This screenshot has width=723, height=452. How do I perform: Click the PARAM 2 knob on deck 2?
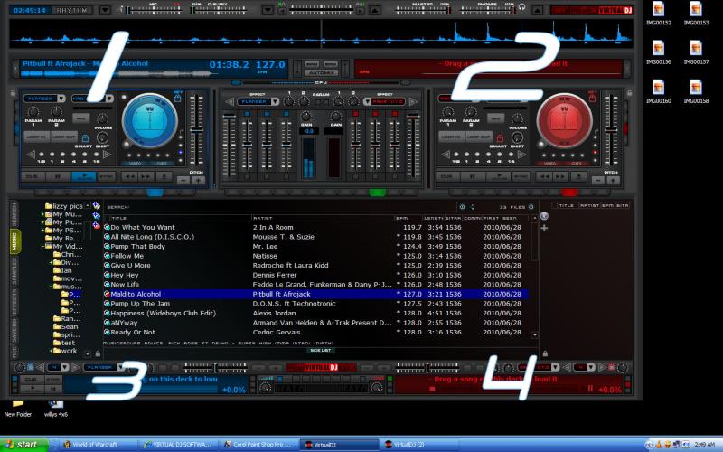pyautogui.click(x=471, y=111)
